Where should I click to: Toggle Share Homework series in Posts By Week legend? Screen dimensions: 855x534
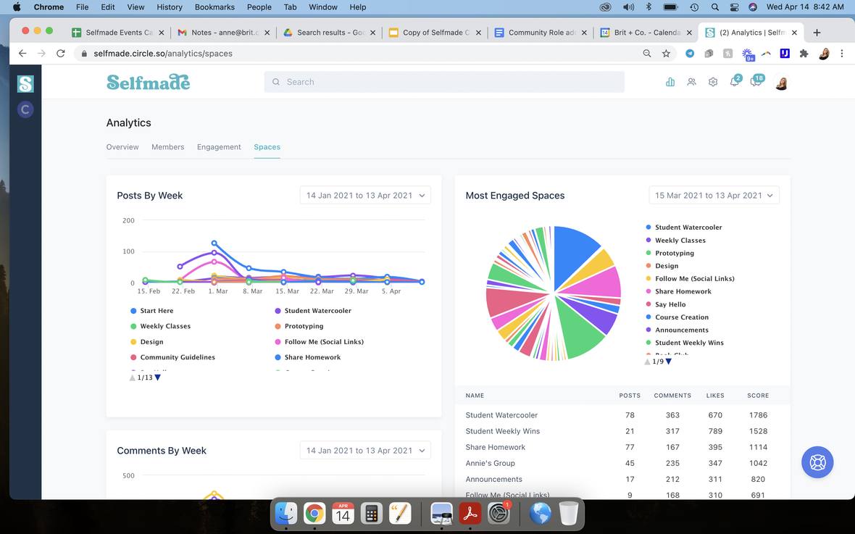coord(307,357)
